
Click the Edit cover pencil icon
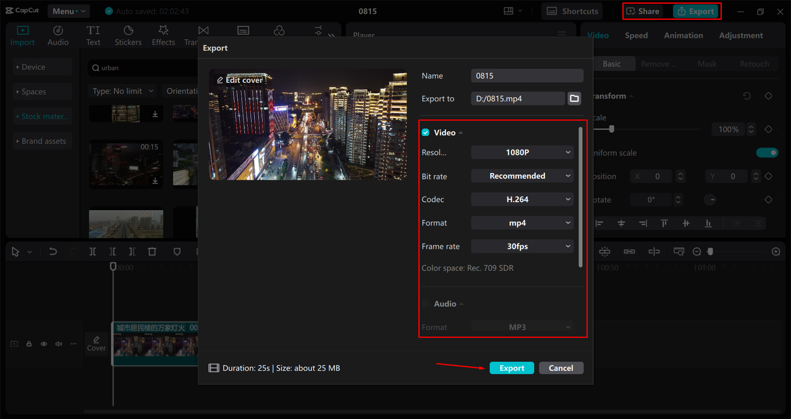[219, 80]
